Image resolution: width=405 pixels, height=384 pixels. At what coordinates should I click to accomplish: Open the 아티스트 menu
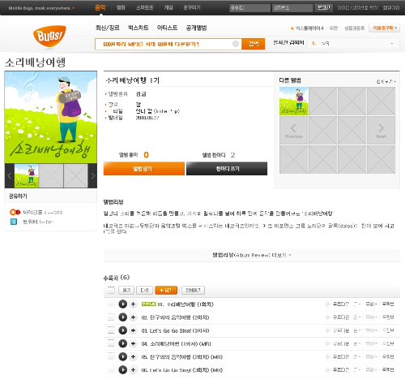coord(167,28)
